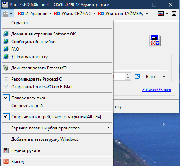
Task: Click the ProcessKO main menu grid icon
Action: coord(5,14)
